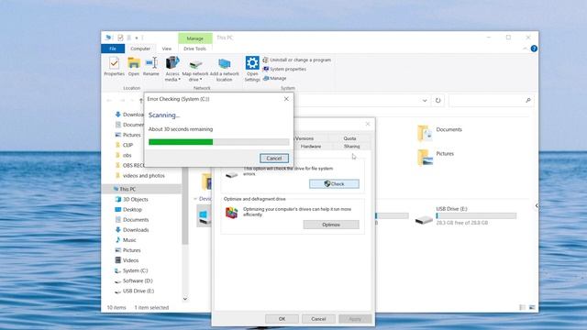587x330 pixels.
Task: Click the scanning progress bar
Action: pyautogui.click(x=218, y=142)
